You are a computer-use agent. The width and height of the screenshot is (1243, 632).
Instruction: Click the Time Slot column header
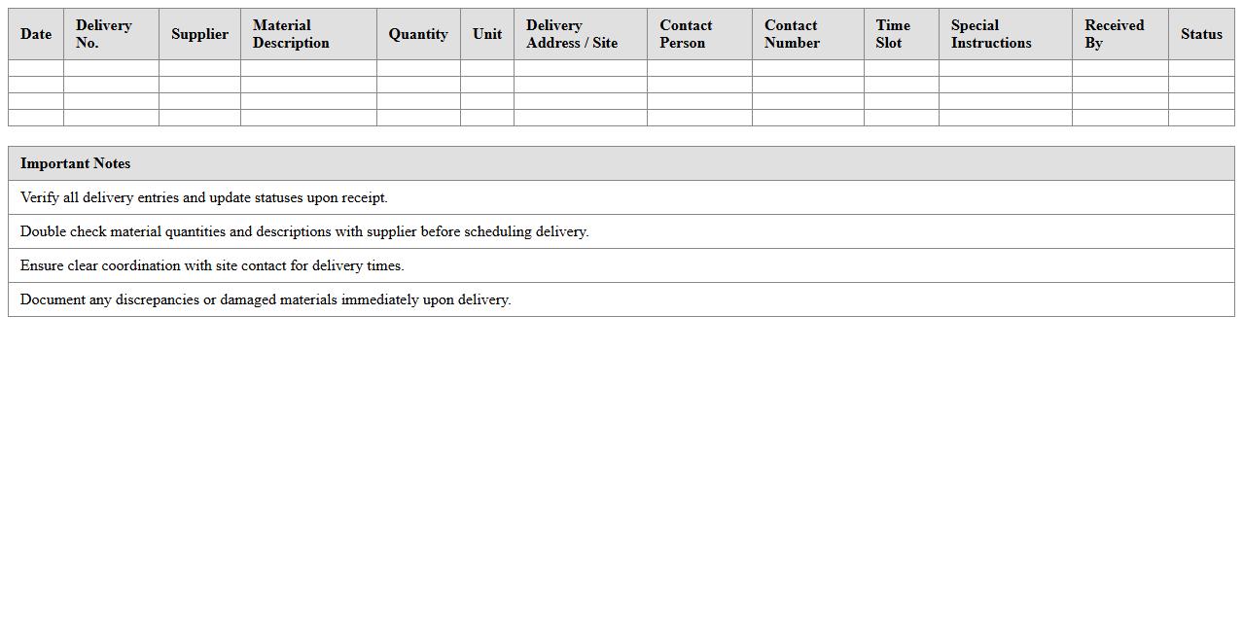point(892,34)
